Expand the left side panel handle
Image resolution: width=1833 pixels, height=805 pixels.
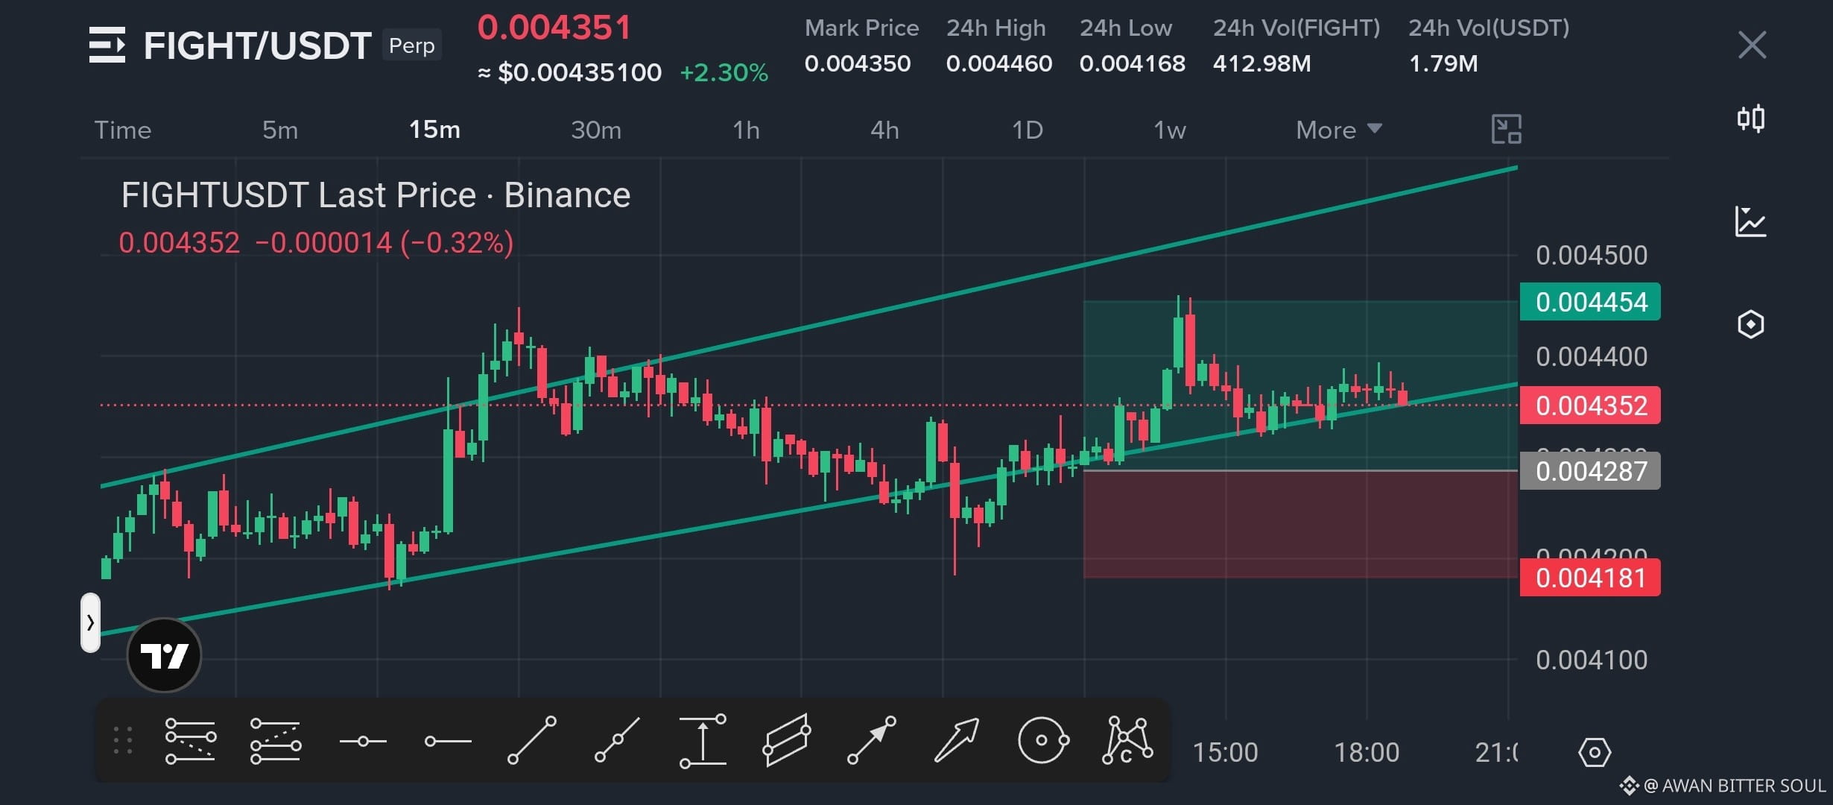[x=90, y=622]
